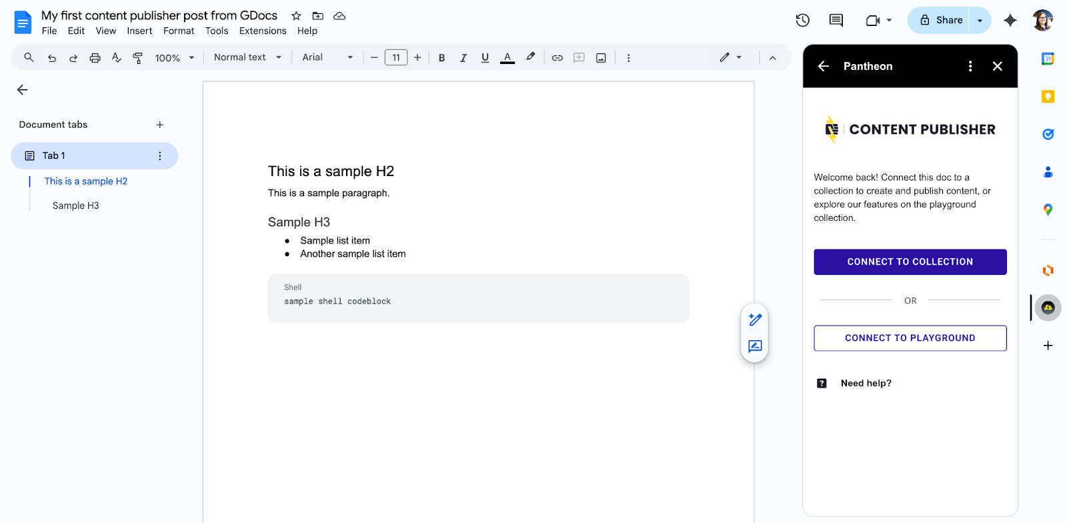1067x523 pixels.
Task: Click the font size input field
Action: click(x=396, y=58)
